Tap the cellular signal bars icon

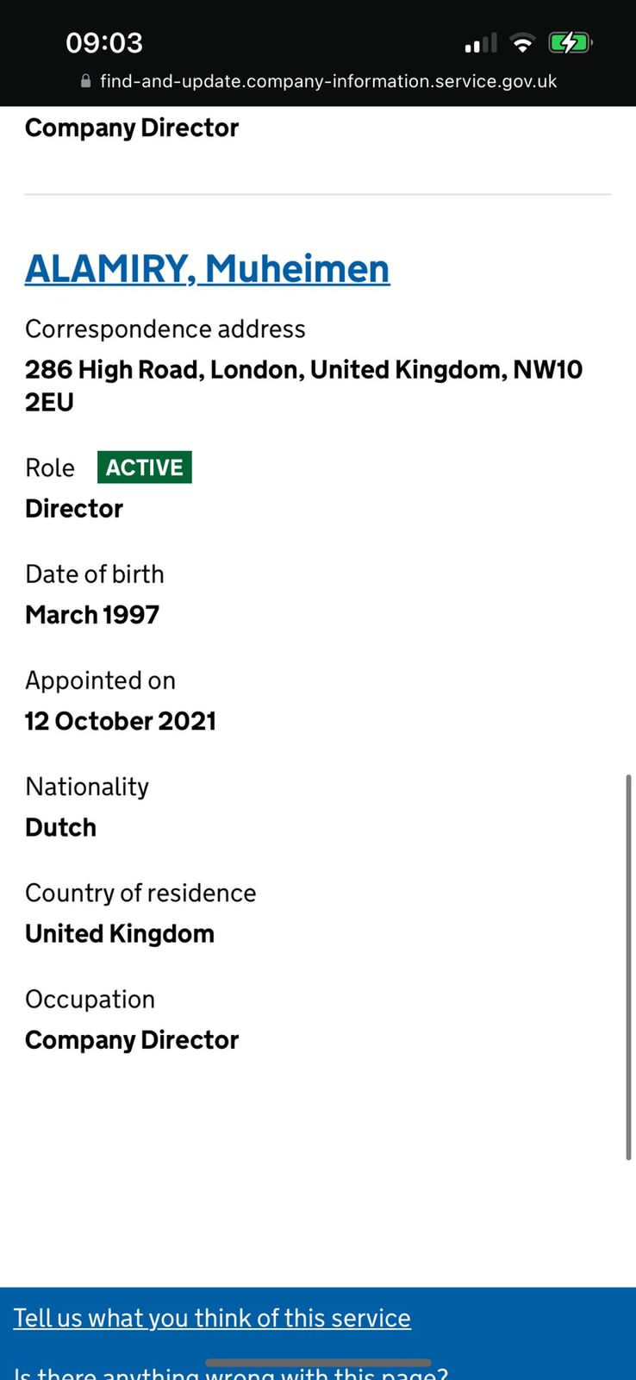[x=481, y=43]
